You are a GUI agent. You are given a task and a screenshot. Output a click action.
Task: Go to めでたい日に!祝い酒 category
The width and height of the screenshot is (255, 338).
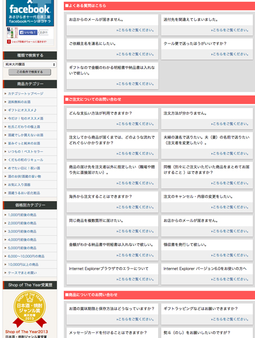coord(24,168)
